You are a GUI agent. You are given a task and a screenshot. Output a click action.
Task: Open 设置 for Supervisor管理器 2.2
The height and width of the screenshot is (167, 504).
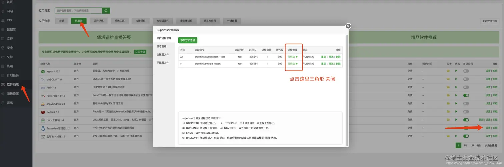click(x=488, y=128)
